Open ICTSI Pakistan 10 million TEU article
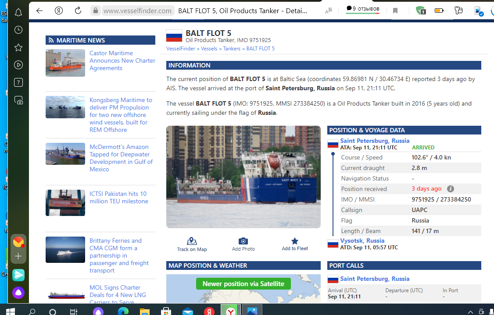The width and height of the screenshot is (494, 315). pos(119,197)
